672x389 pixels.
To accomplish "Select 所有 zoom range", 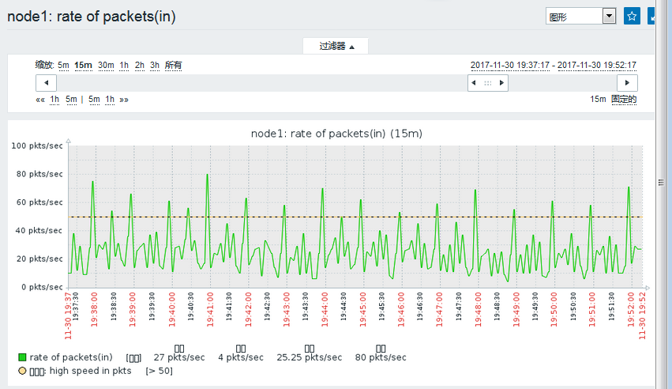I will (x=173, y=65).
